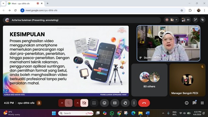
Task: Open the emoji reactions button
Action: click(105, 103)
